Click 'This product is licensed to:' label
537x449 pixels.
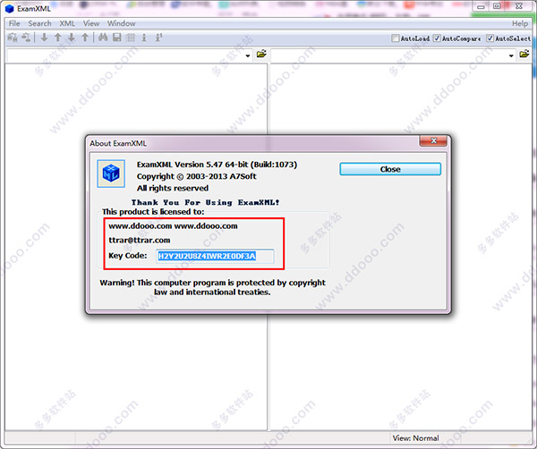click(153, 212)
